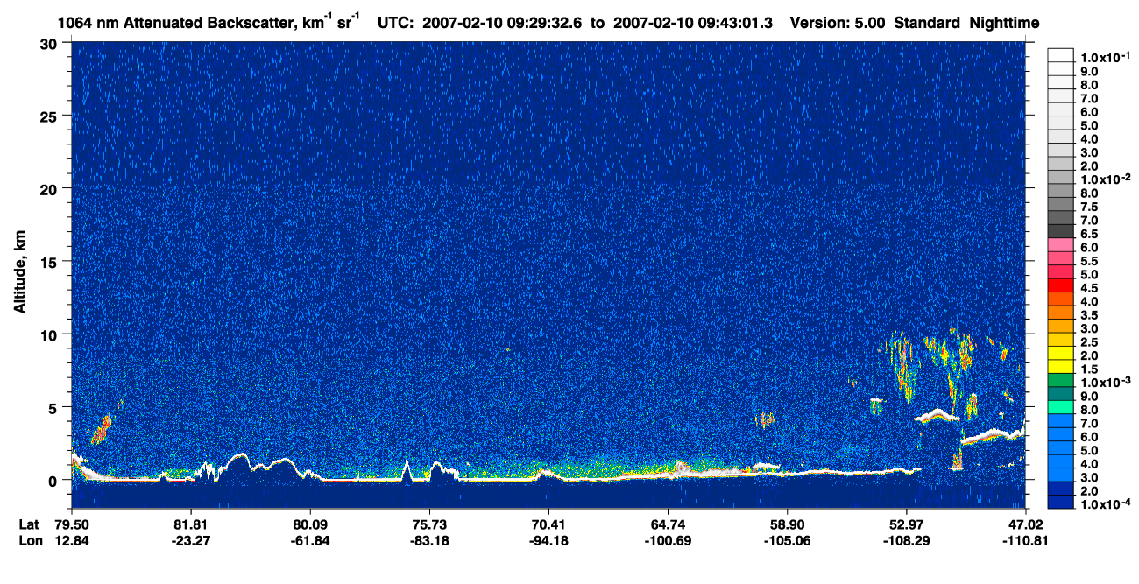Image resolution: width=1139 pixels, height=584 pixels.
Task: Click latitude value '75.73'
Action: [x=428, y=524]
